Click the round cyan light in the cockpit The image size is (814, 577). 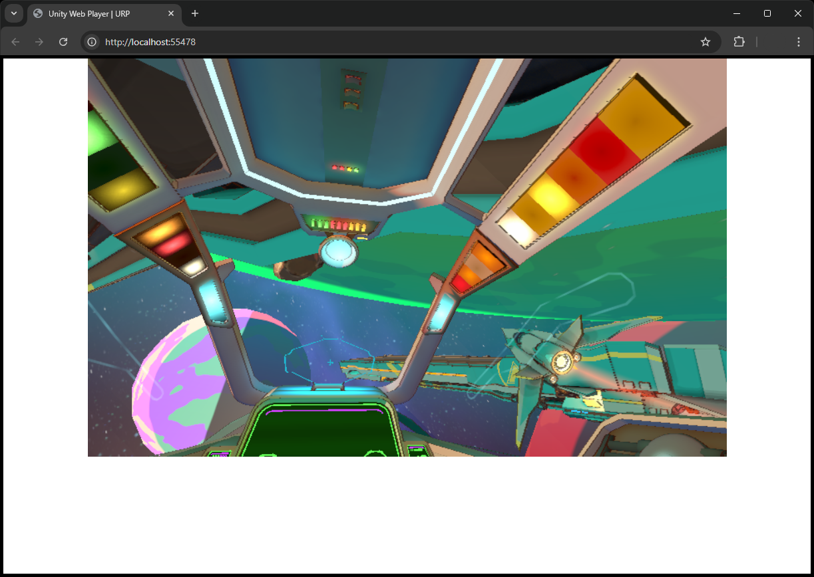(338, 252)
